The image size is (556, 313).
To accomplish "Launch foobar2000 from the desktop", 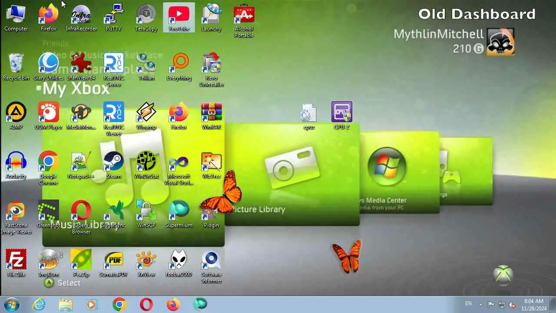I will [179, 263].
